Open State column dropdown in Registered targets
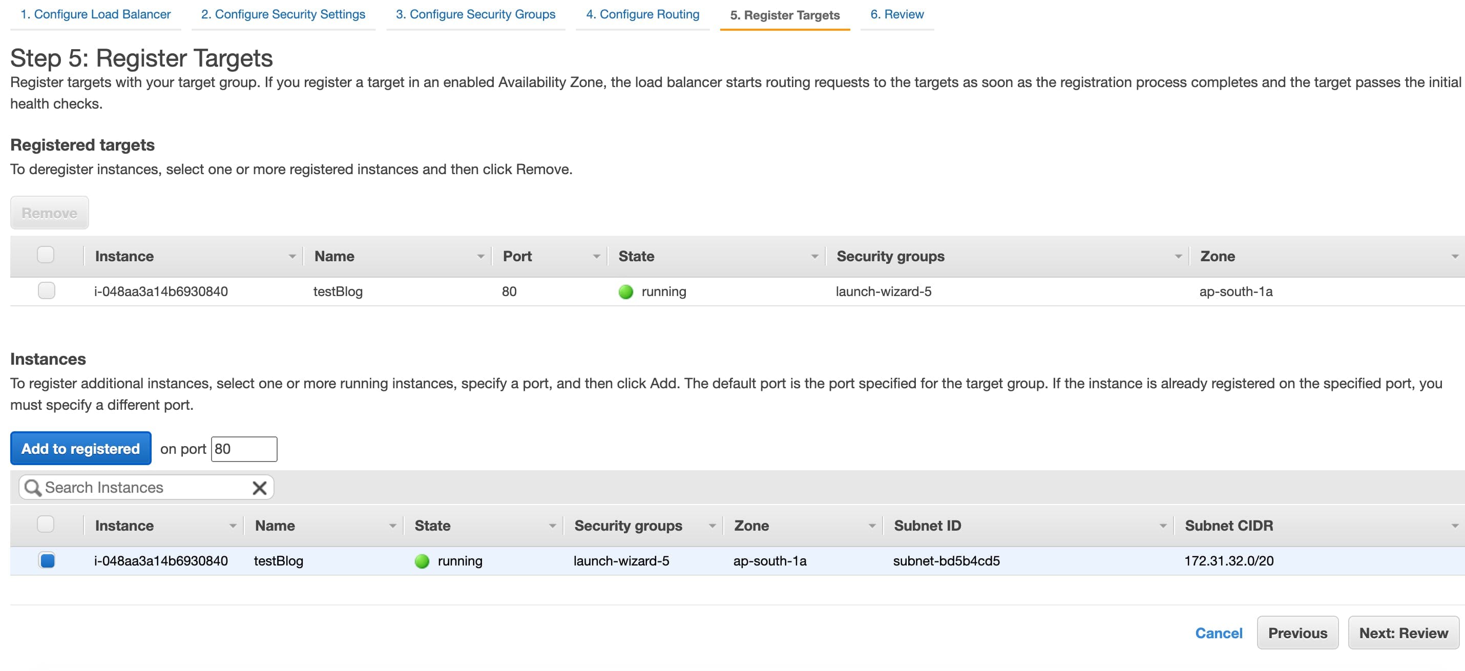The height and width of the screenshot is (671, 1465). tap(814, 257)
